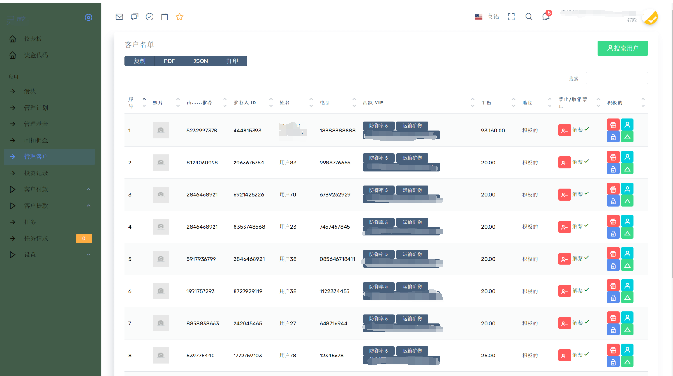Click the 复制 export button
Image resolution: width=673 pixels, height=376 pixels.
[x=140, y=61]
